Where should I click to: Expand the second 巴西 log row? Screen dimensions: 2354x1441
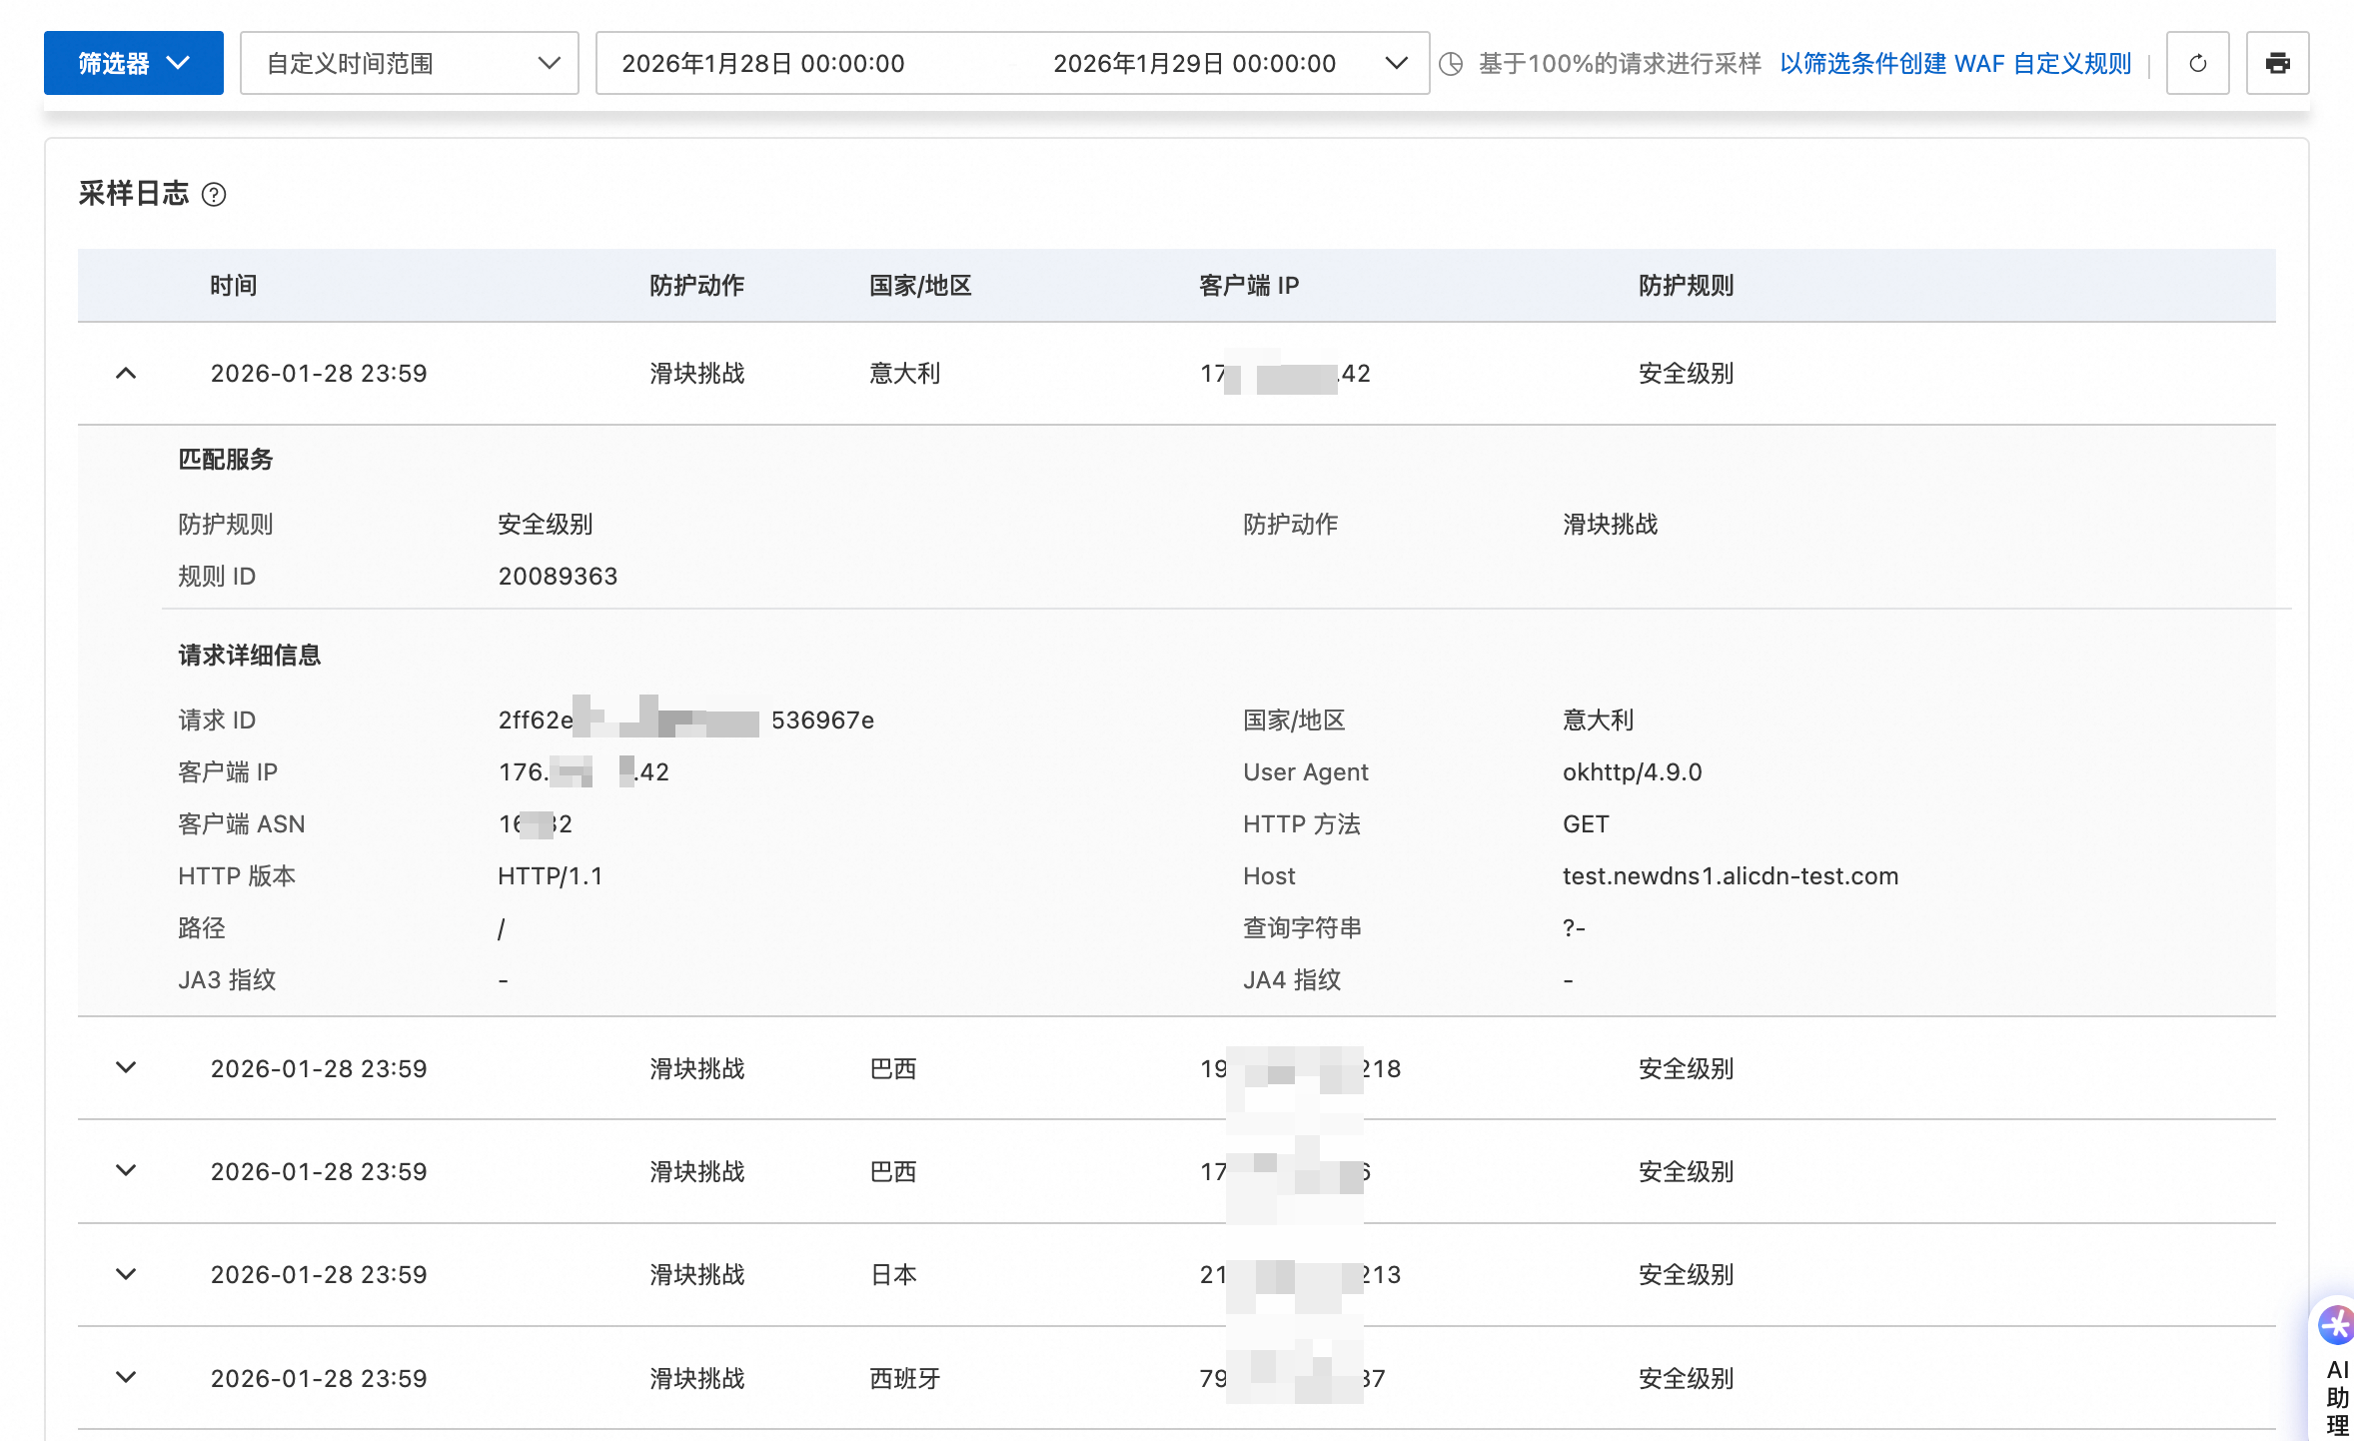[126, 1171]
